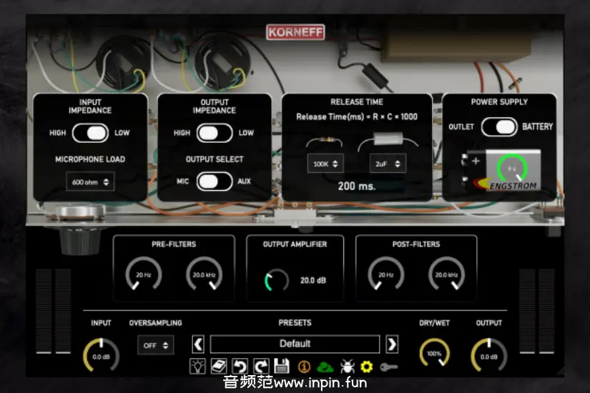Click the redo arrow icon

click(x=260, y=367)
